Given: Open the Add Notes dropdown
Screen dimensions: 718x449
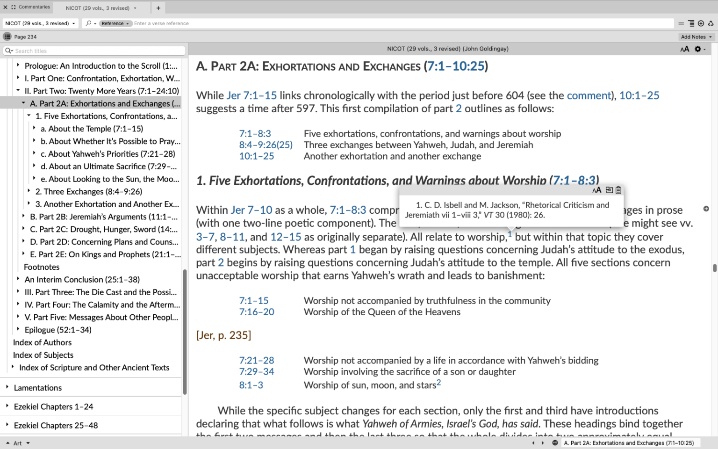Looking at the screenshot, I should (696, 37).
